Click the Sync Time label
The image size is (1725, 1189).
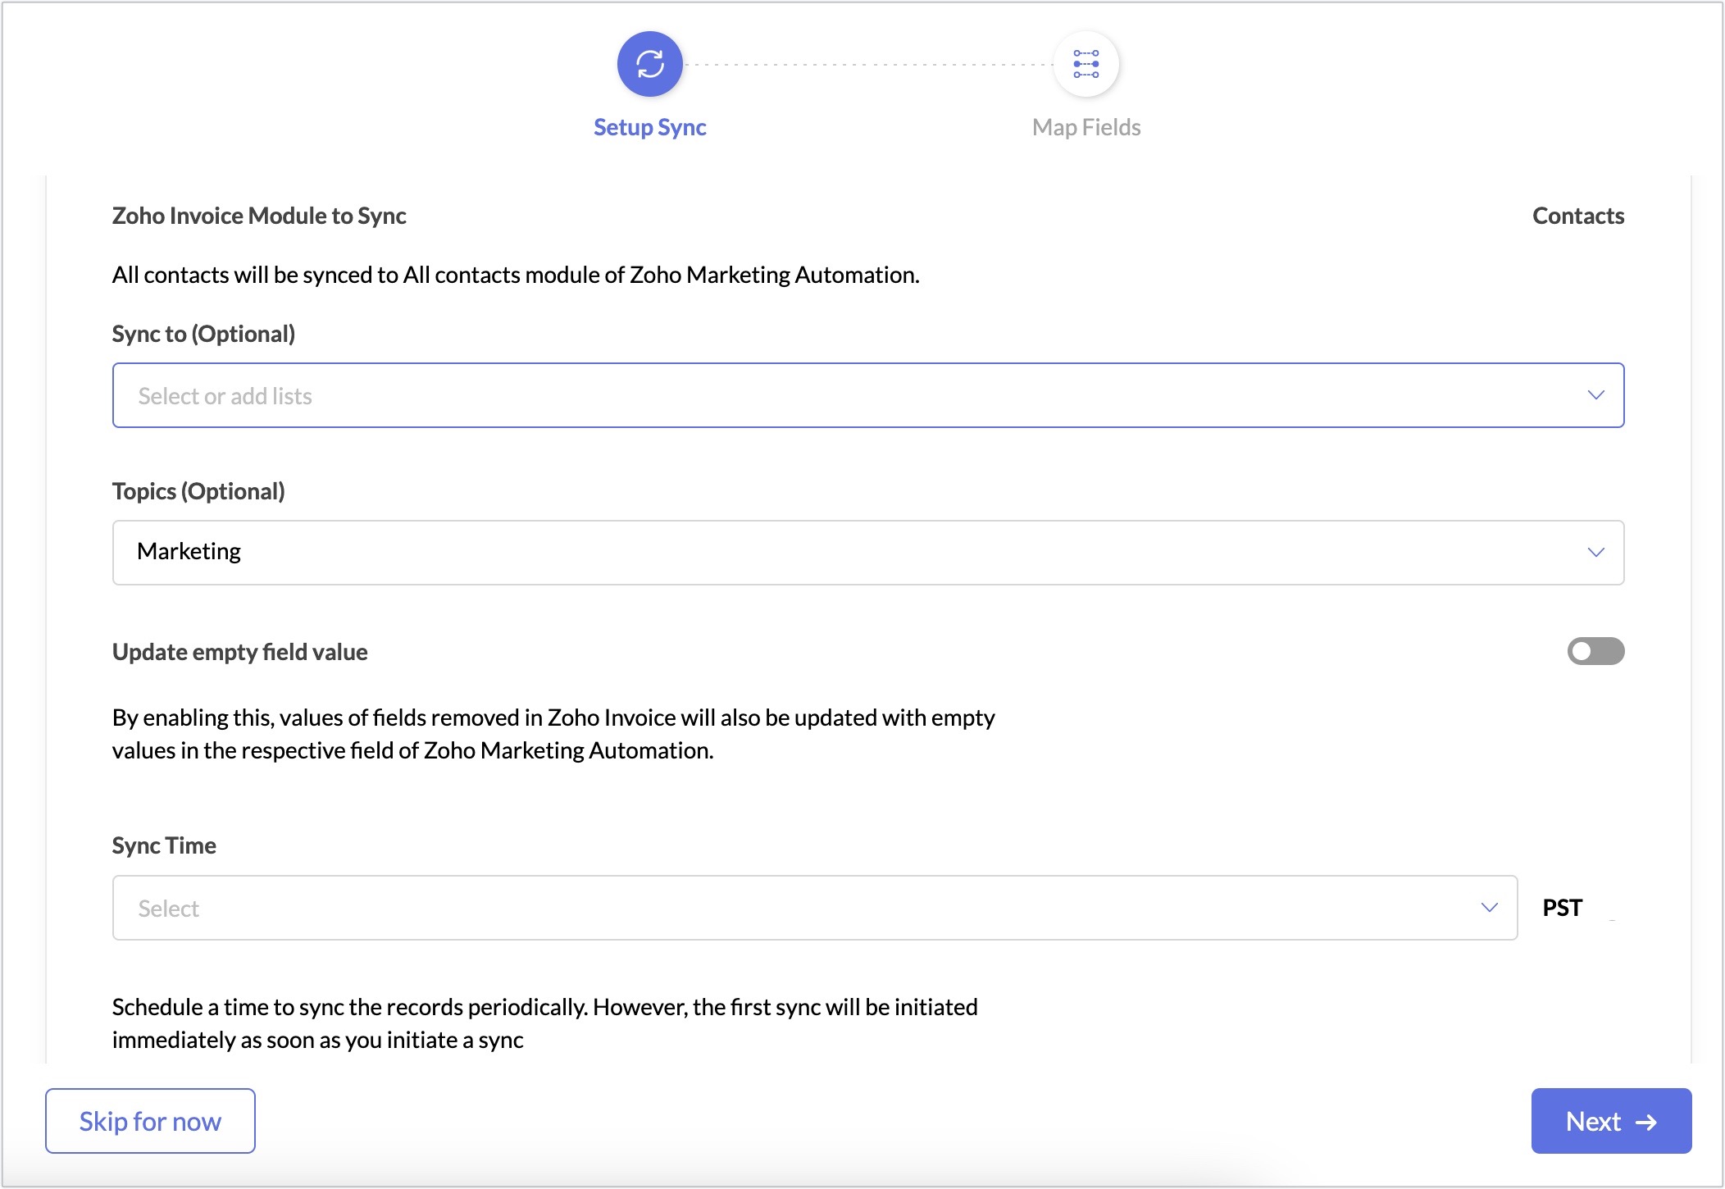164,845
